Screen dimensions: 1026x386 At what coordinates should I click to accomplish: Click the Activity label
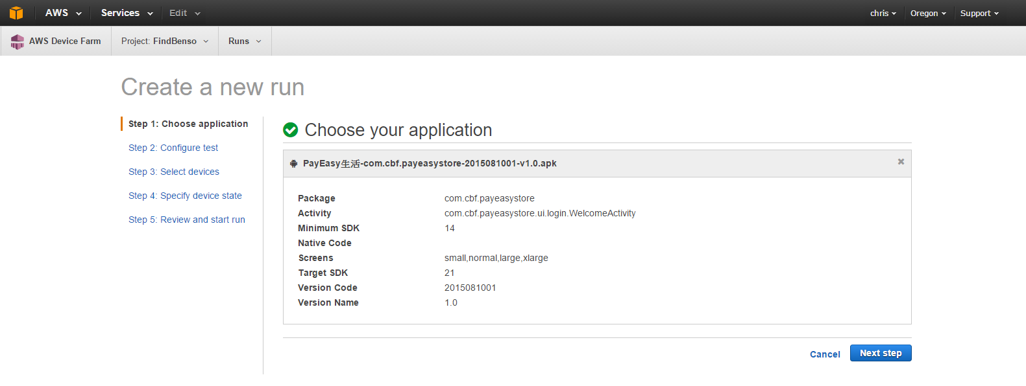click(315, 213)
